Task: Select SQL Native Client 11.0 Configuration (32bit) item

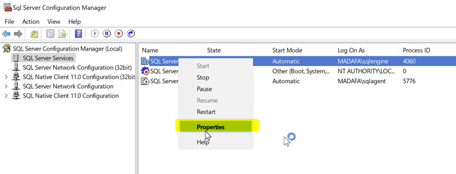Action: pyautogui.click(x=79, y=77)
